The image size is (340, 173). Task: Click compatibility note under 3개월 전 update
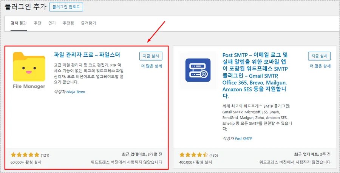pos(126,162)
